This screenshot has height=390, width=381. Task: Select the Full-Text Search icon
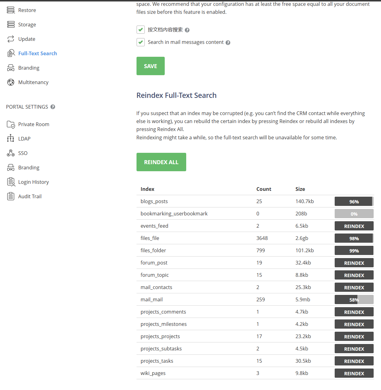(10, 53)
